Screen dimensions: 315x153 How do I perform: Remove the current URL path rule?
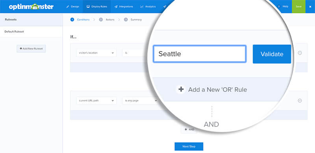coord(300,101)
